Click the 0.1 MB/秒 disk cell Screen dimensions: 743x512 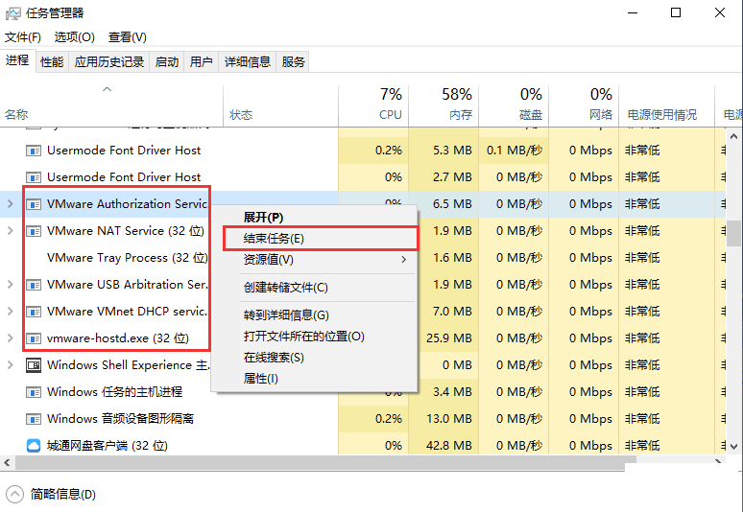click(514, 151)
